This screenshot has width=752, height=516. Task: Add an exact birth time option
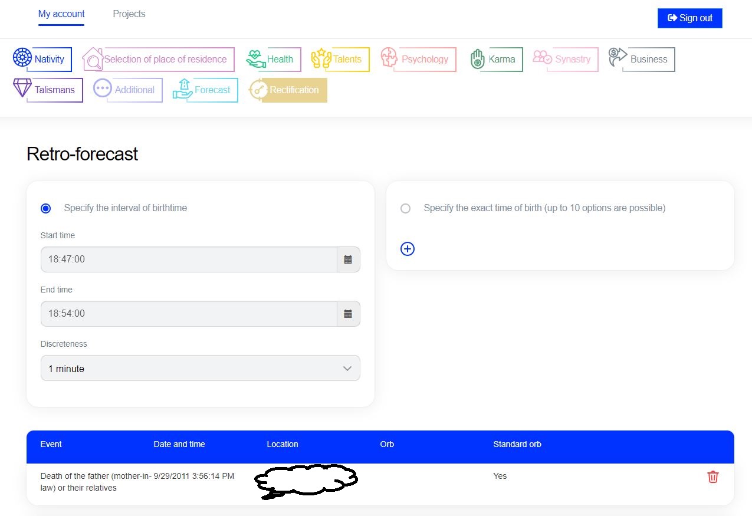tap(408, 249)
